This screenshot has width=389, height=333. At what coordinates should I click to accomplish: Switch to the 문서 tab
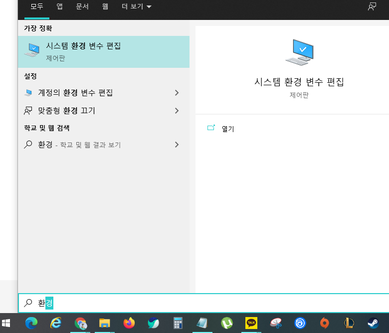(82, 6)
